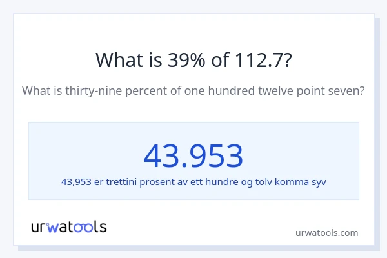The image size is (387, 258).
Task: Click the 'What is 39% of 112.7?' heading
Action: (193, 59)
